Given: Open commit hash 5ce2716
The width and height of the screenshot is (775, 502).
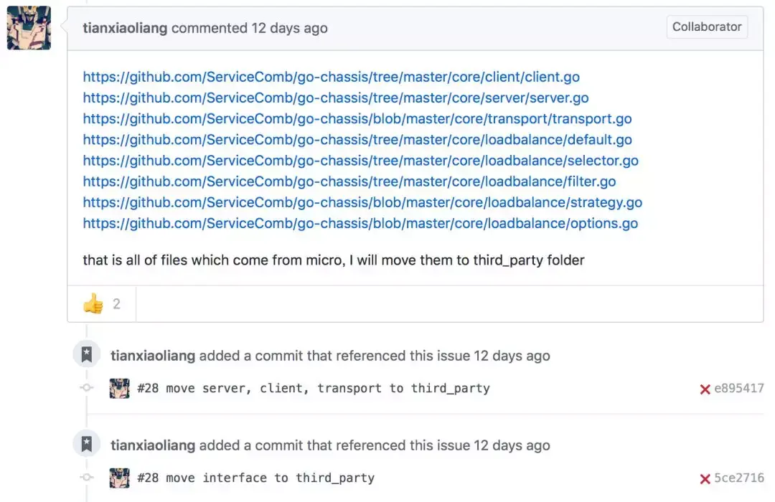Looking at the screenshot, I should click(x=738, y=478).
